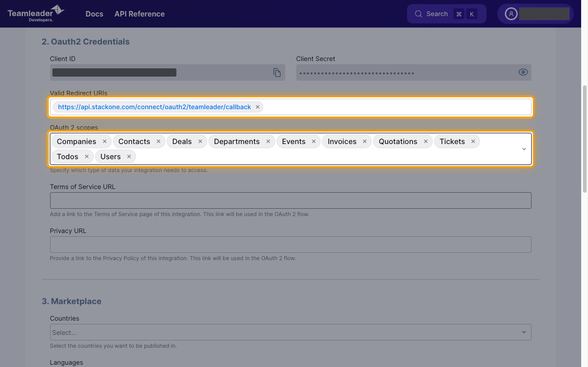Remove the Departments scope tag
The height and width of the screenshot is (367, 588).
point(268,141)
